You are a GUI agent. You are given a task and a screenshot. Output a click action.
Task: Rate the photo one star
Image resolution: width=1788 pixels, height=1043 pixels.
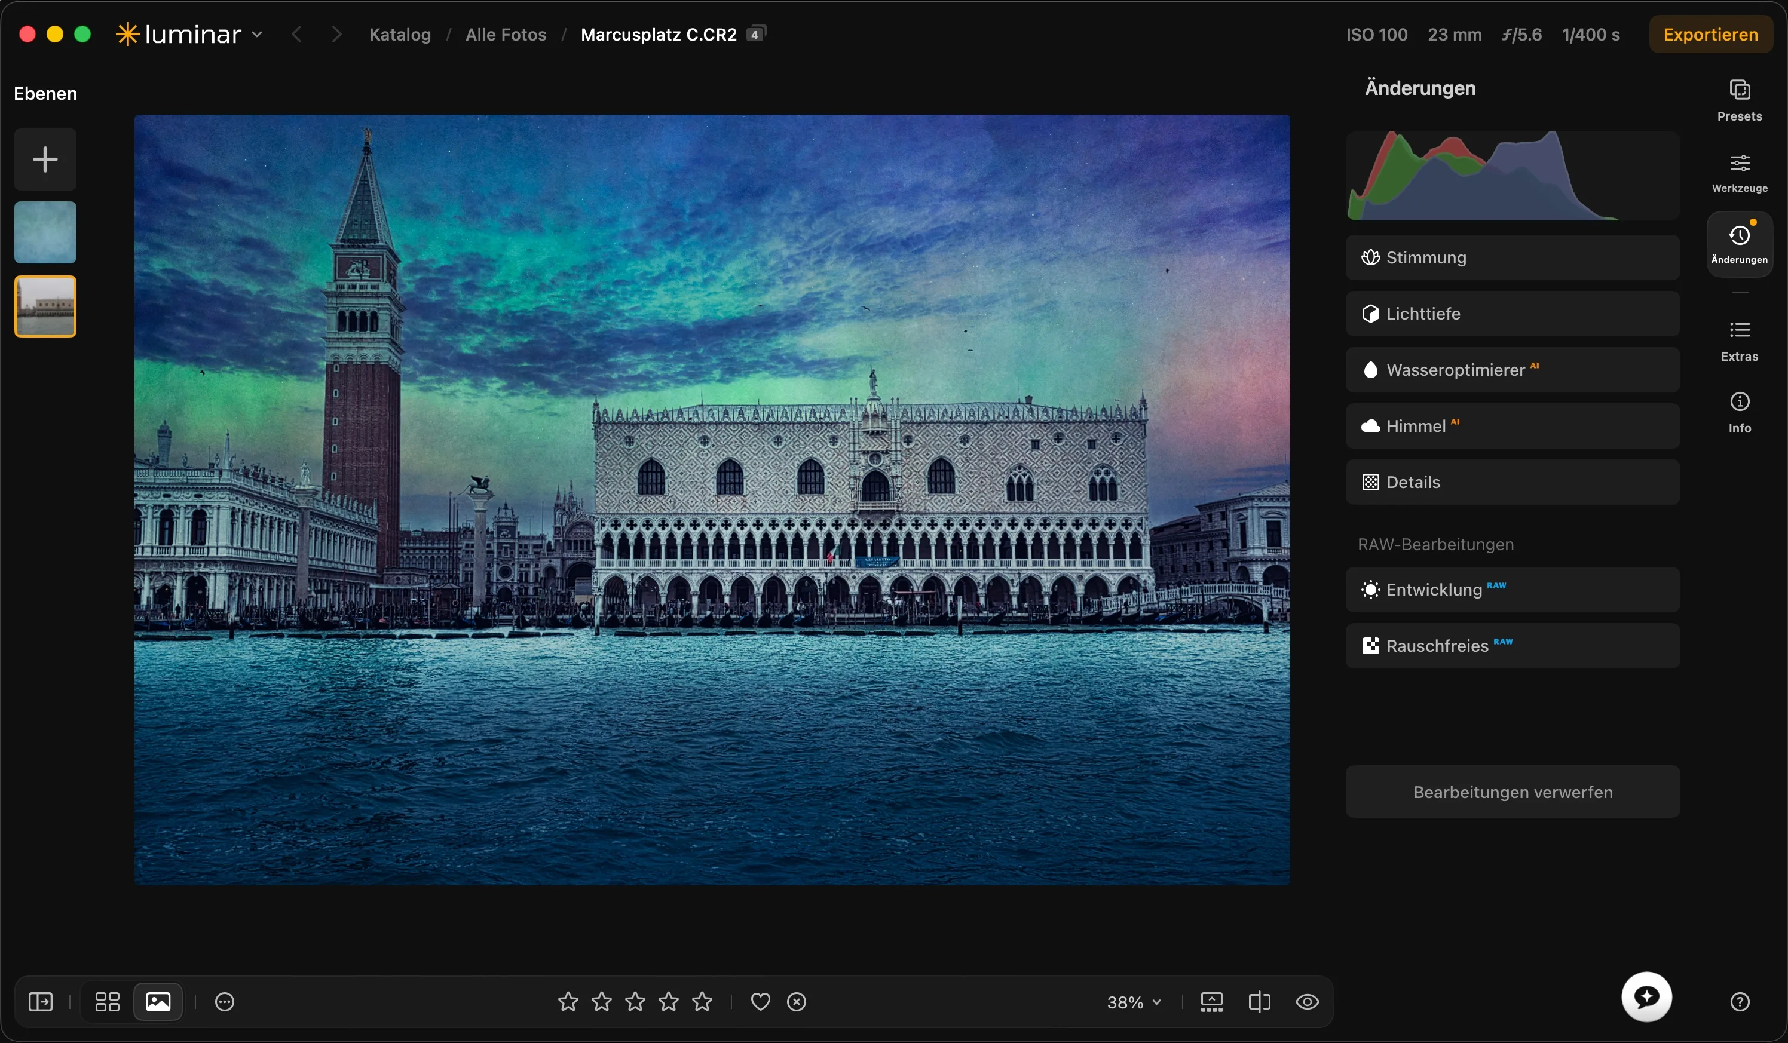568,1002
